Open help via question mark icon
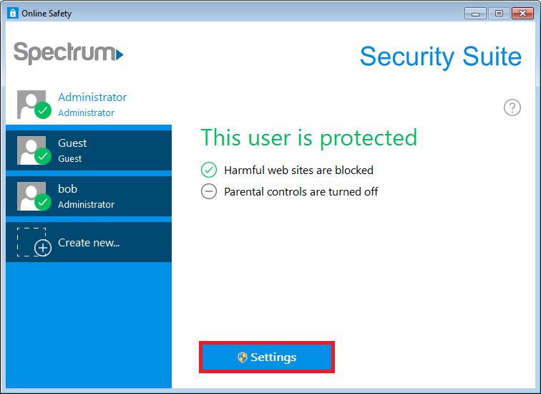Viewport: 541px width, 394px height. click(512, 107)
